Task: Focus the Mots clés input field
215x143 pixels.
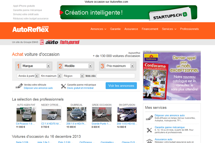Action: point(116,76)
